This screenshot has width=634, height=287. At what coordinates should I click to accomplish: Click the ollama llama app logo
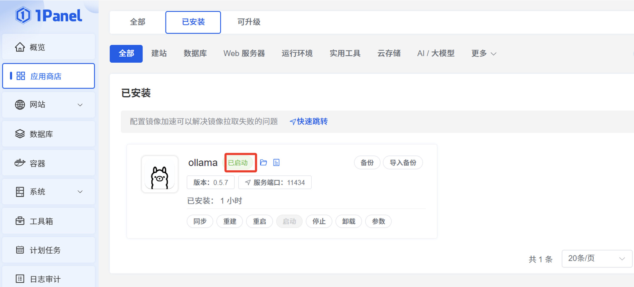click(x=160, y=174)
